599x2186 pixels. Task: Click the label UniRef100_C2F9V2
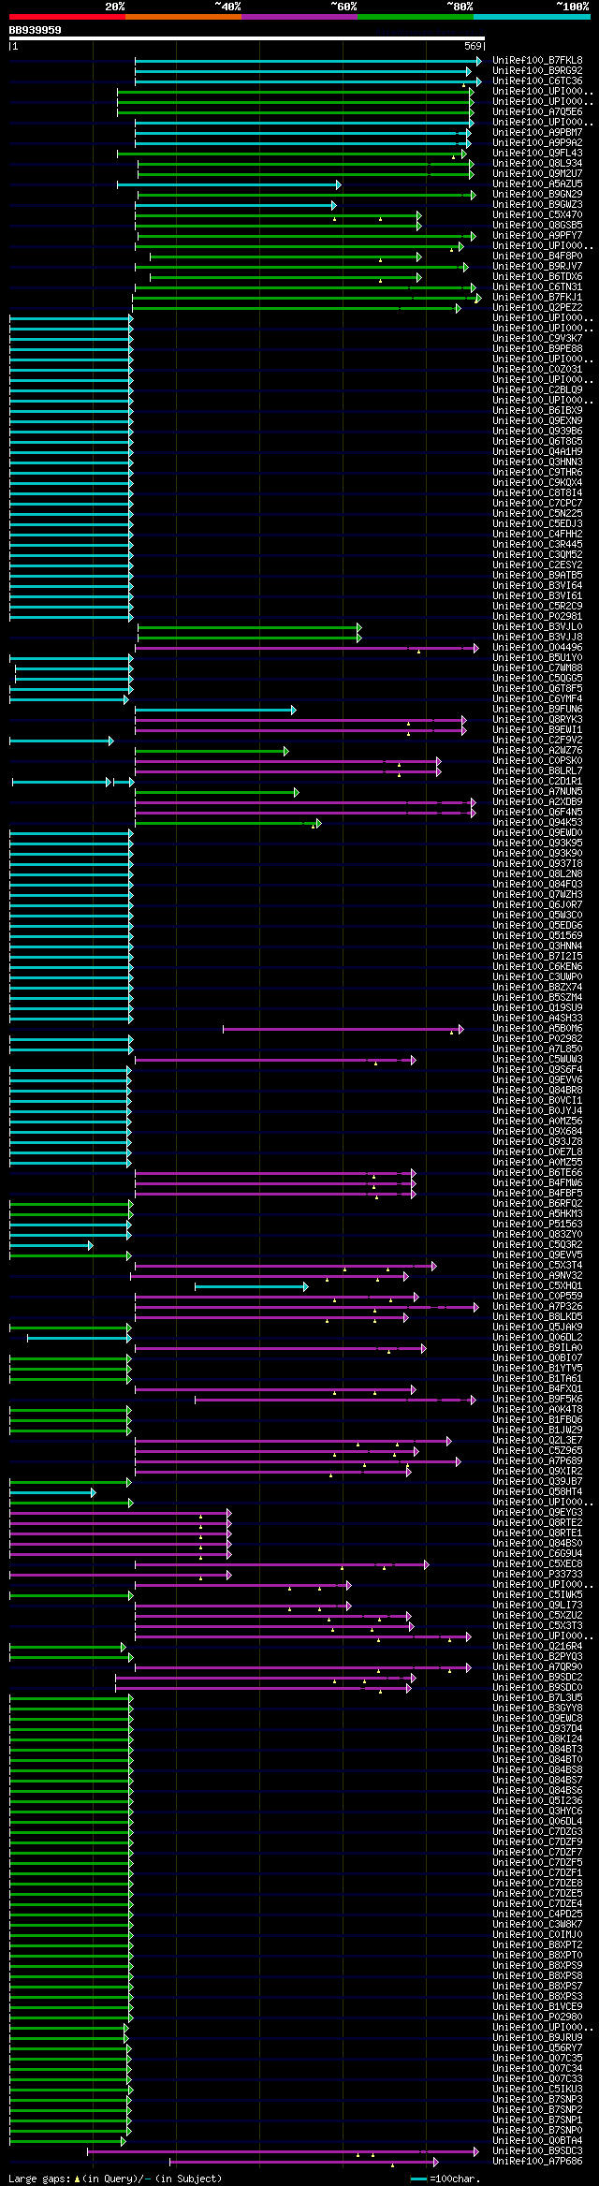tap(537, 741)
